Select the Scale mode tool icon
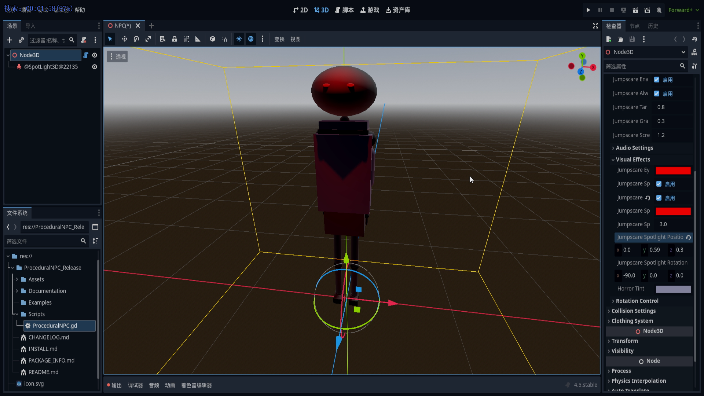The width and height of the screenshot is (704, 396). pos(148,39)
